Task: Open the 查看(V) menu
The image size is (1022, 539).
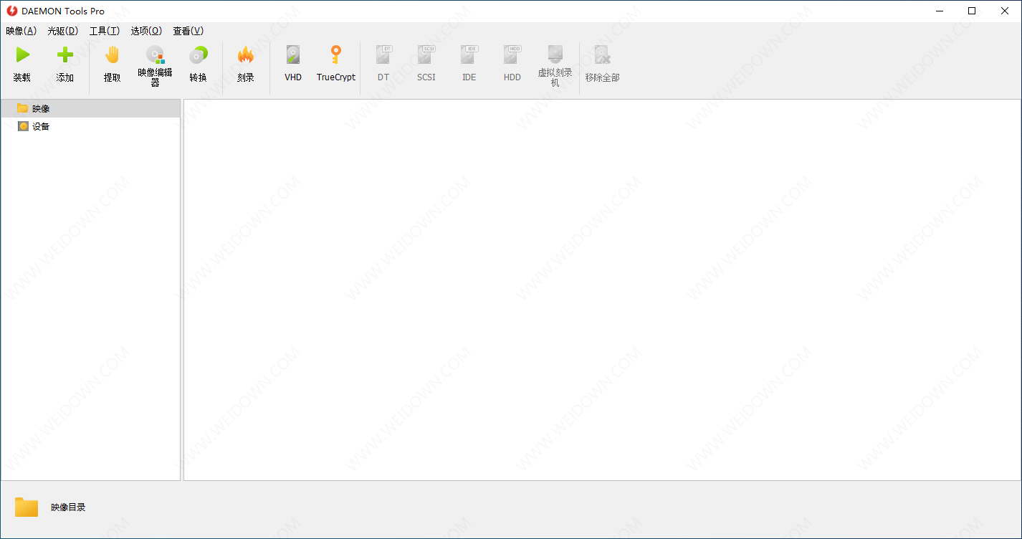Action: (188, 31)
